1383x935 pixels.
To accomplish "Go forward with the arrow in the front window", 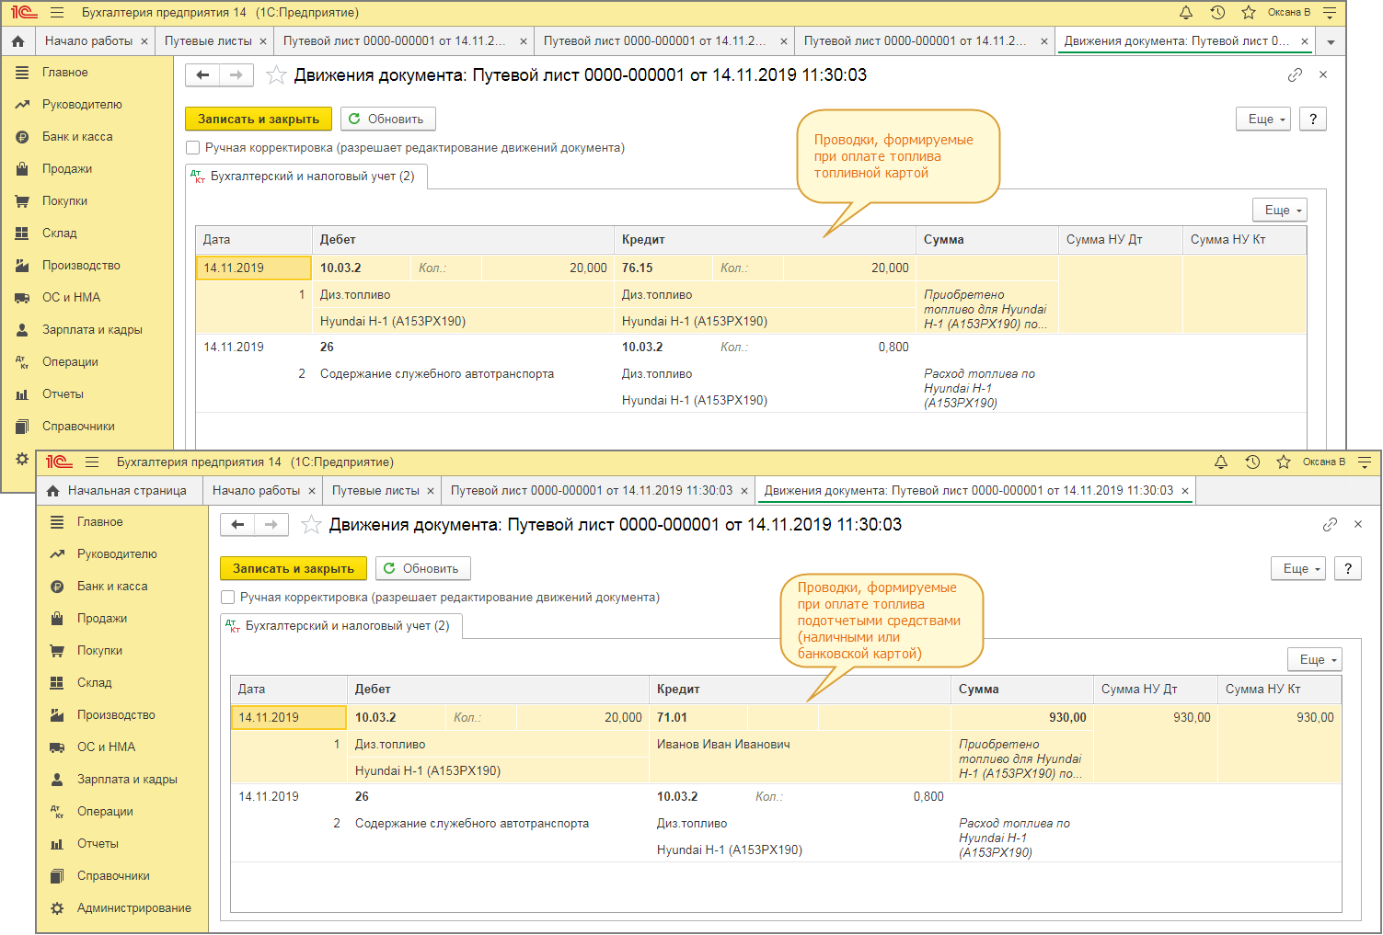I will [271, 524].
